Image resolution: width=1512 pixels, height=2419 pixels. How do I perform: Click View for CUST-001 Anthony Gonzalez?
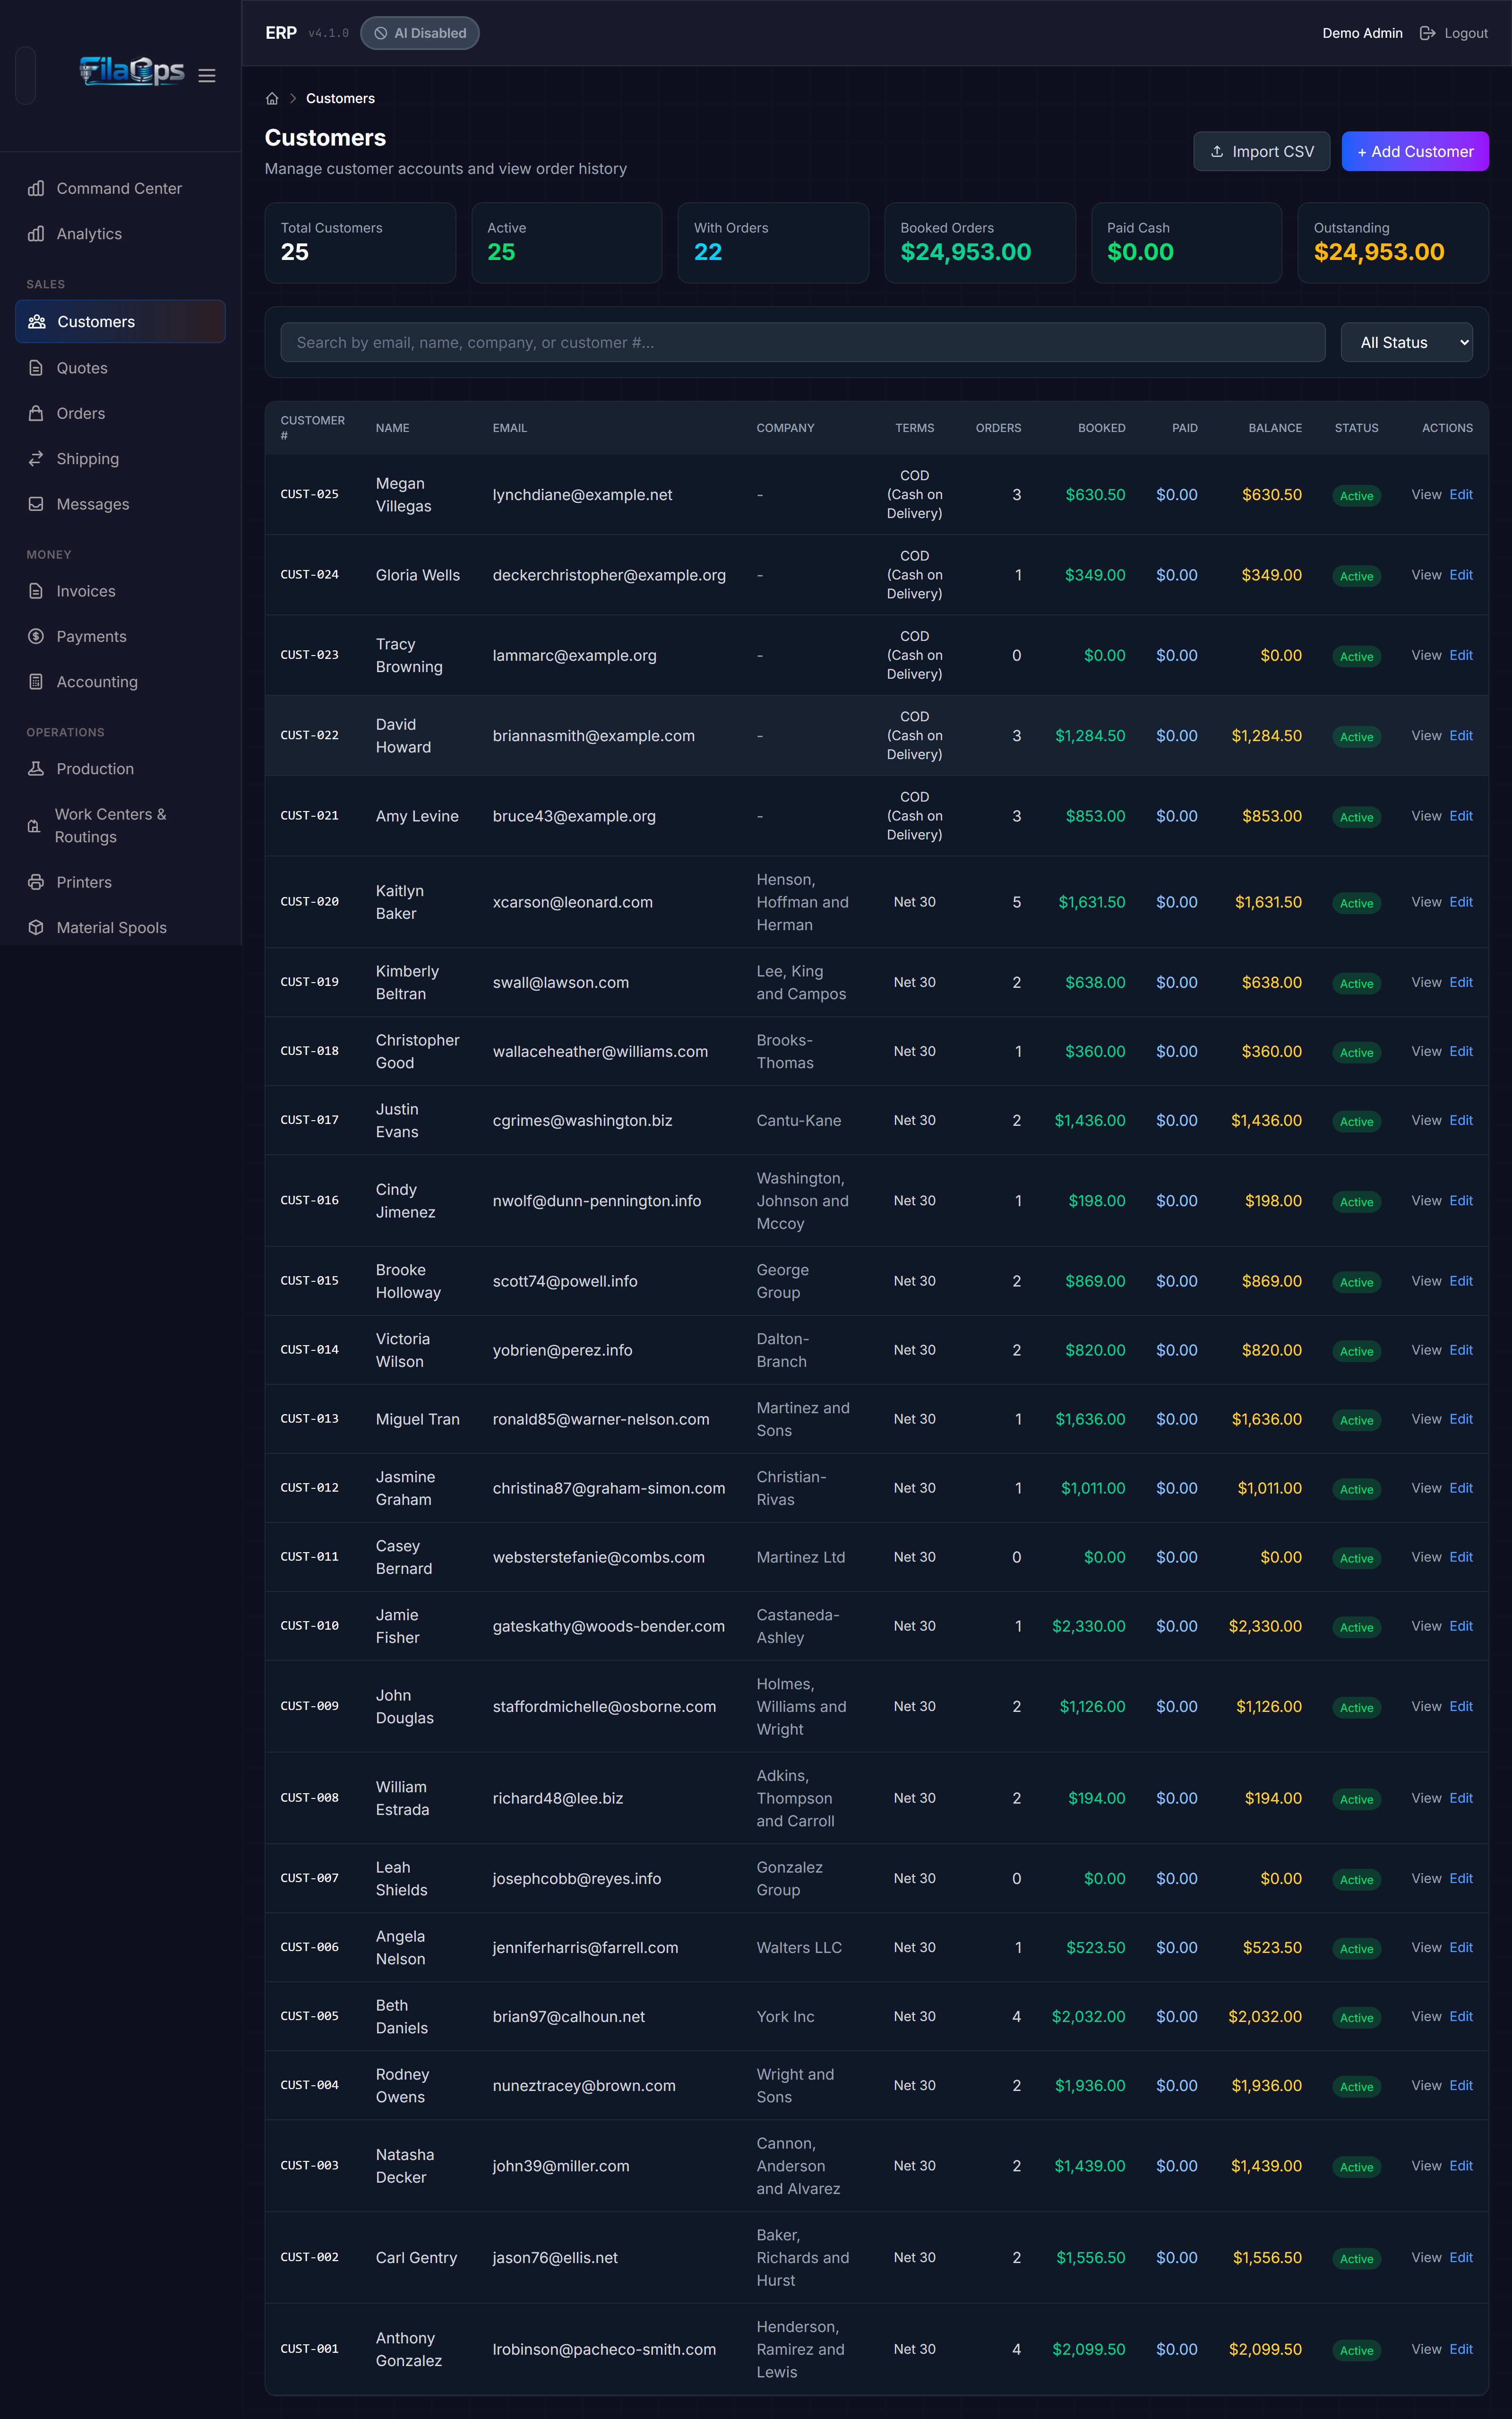[1425, 2349]
